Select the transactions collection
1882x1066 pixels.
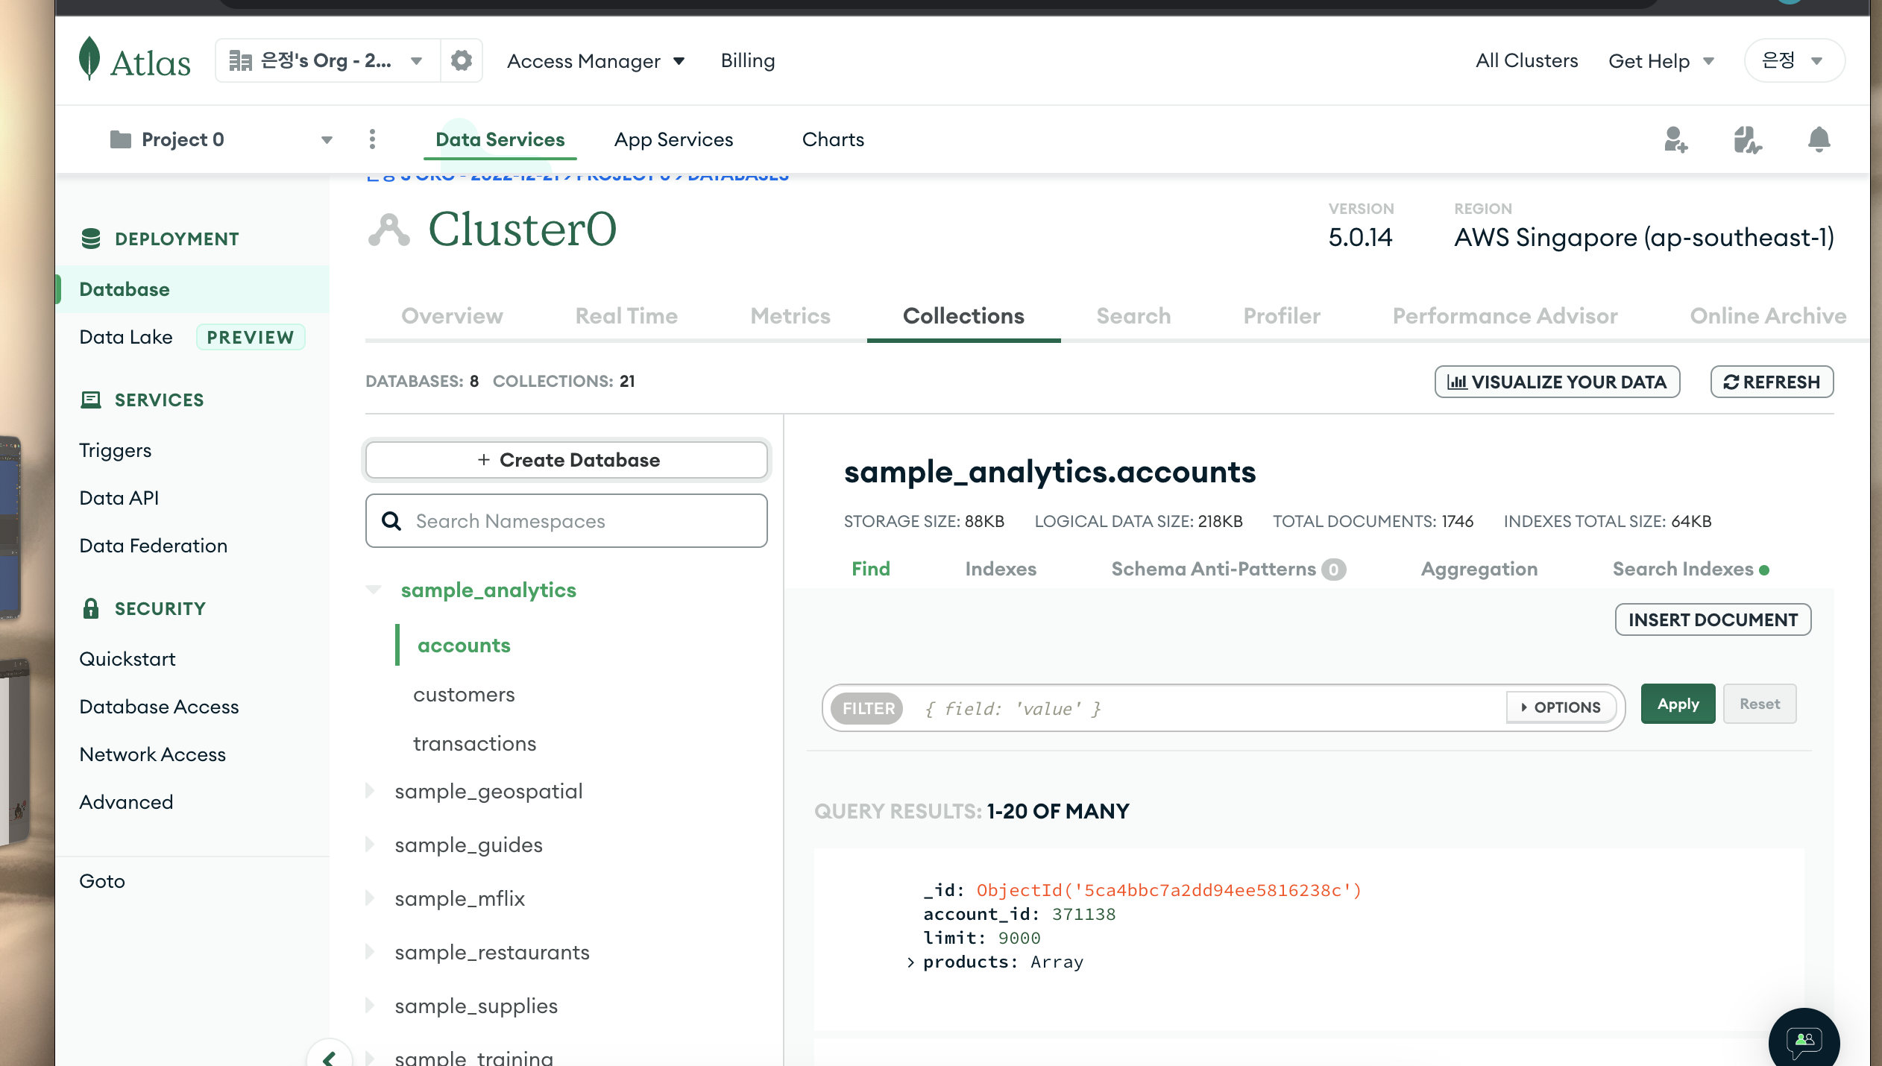click(x=474, y=743)
